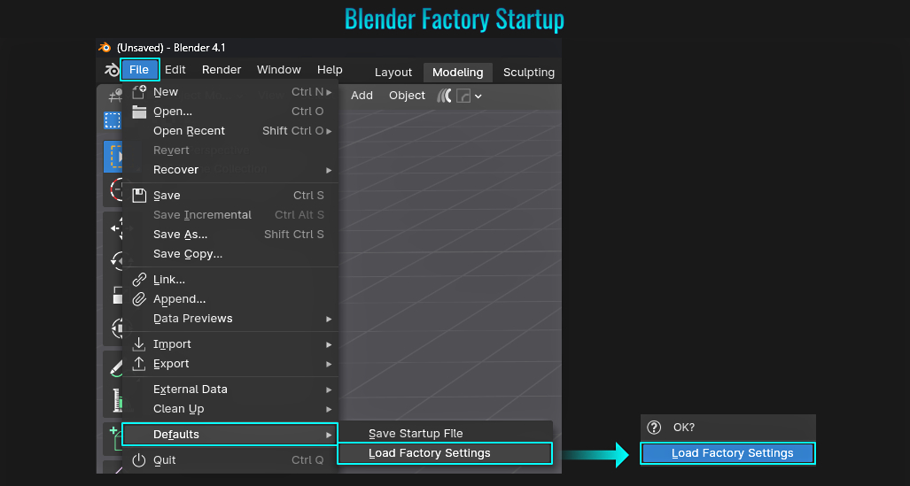The width and height of the screenshot is (910, 486).
Task: Open the File menu
Action: [x=139, y=70]
